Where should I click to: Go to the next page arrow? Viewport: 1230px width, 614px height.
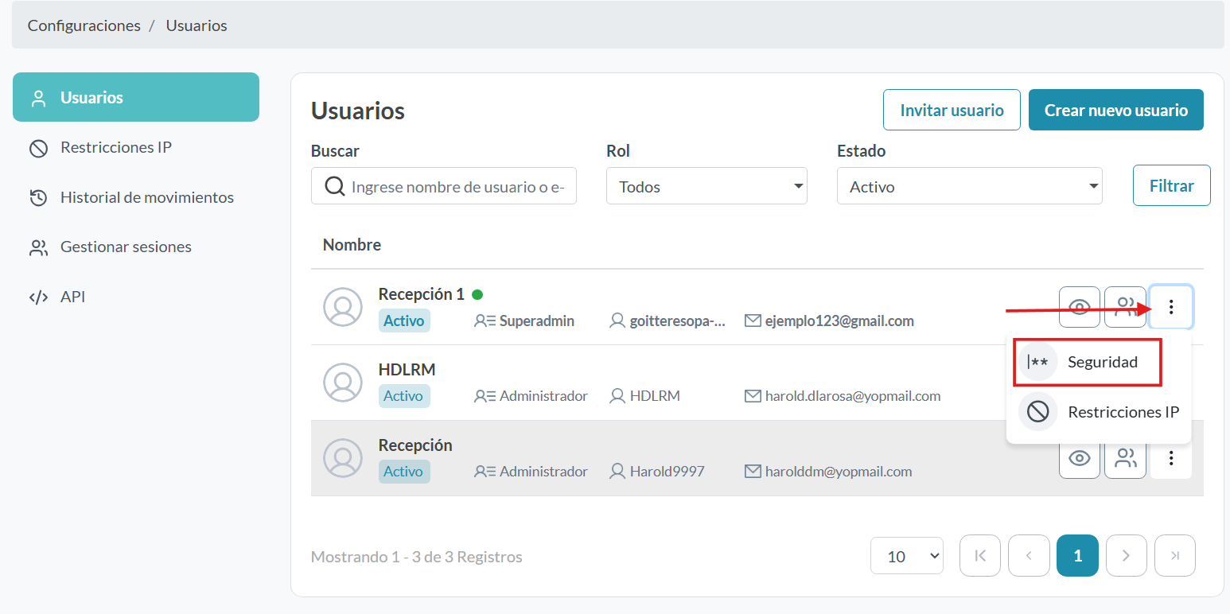tap(1126, 556)
